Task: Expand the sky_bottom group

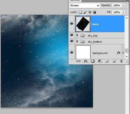Action: pyautogui.click(x=77, y=41)
